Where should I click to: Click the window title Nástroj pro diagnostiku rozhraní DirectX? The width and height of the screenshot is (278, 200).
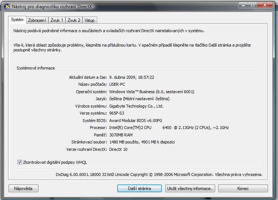click(52, 7)
